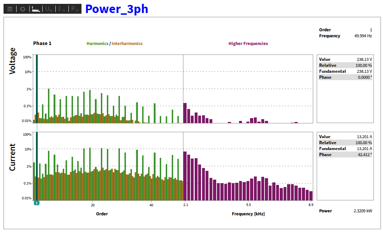Switch to the spectrum chart view icon
The image size is (383, 232).
(36, 9)
